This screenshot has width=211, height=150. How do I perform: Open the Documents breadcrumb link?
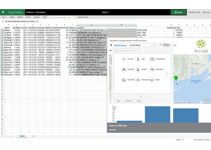(x=41, y=12)
